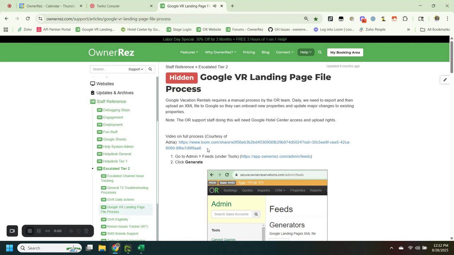Restart the Loom recording
Viewport: 454px width, 255px height.
pyautogui.click(x=78, y=231)
